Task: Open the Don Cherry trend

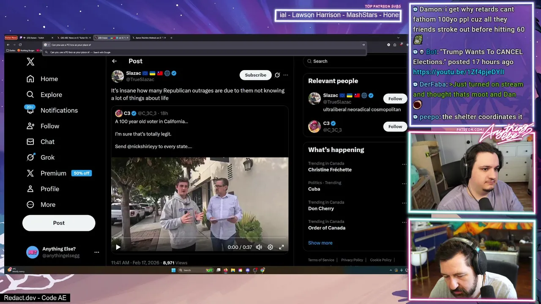Action: [321, 209]
